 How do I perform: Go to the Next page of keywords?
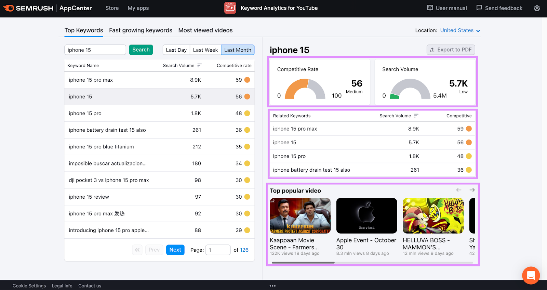(175, 250)
